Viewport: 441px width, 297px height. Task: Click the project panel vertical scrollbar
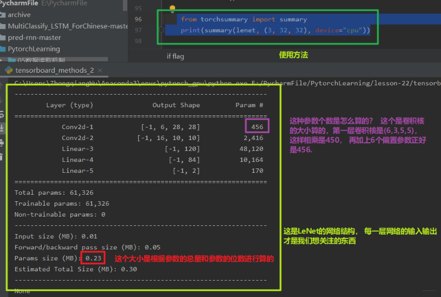click(x=125, y=5)
